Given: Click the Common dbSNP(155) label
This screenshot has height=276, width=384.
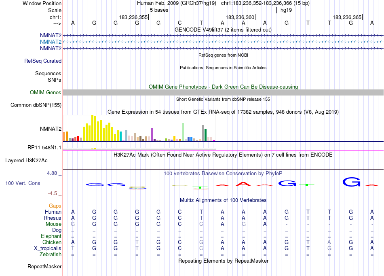Looking at the screenshot, I should coord(36,105).
